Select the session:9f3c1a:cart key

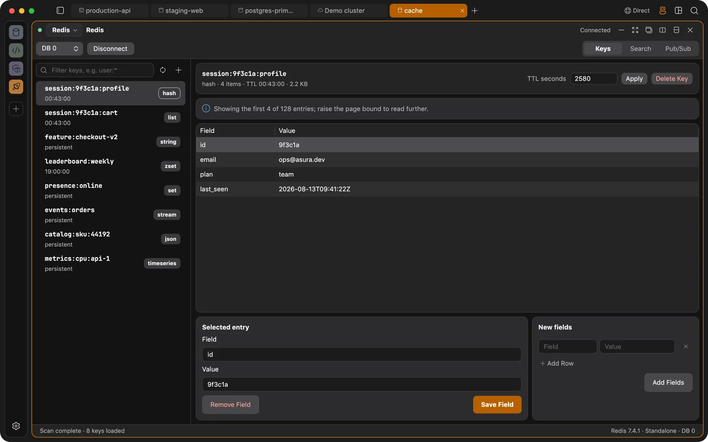click(x=111, y=117)
